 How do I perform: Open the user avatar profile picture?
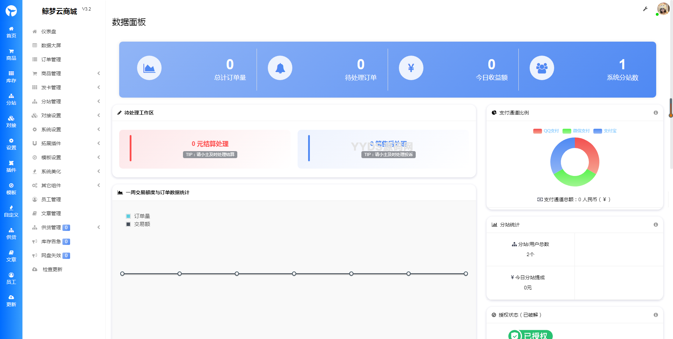[663, 9]
